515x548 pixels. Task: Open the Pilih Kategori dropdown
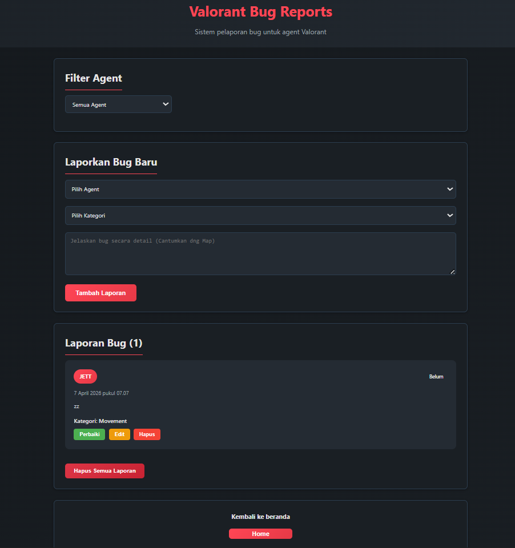click(260, 215)
